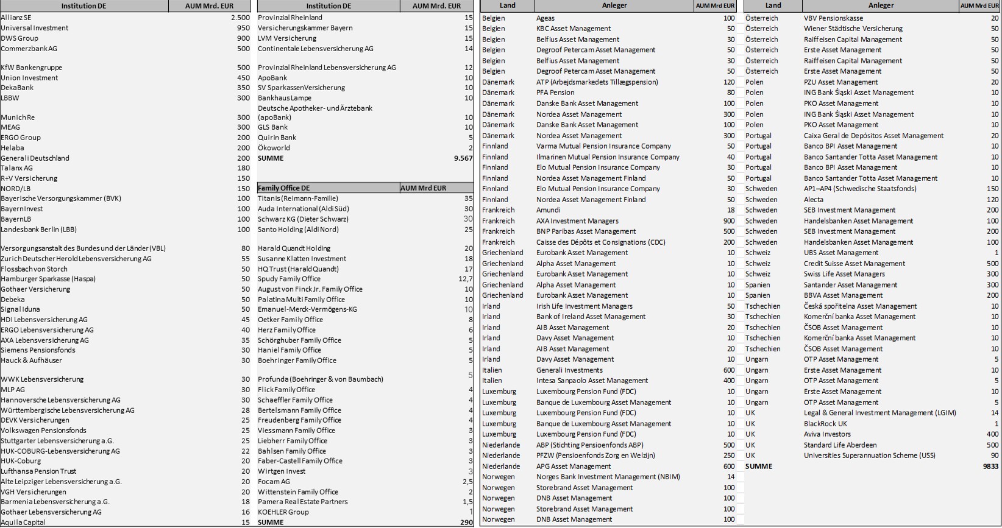Select the Generali Deutschland entry
The width and height of the screenshot is (1002, 528).
(35, 158)
